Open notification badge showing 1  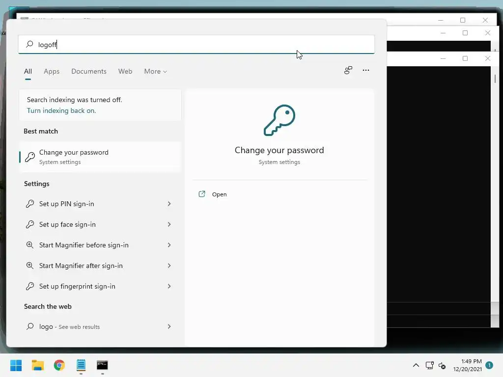point(489,365)
